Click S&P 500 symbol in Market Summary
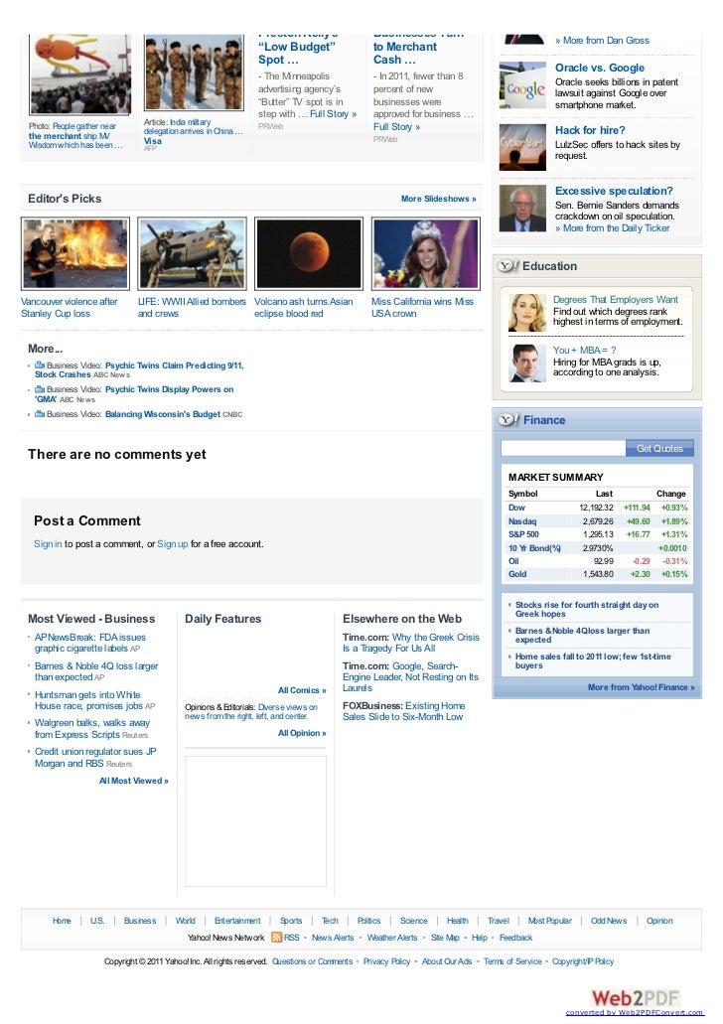723x1024 pixels. (523, 534)
